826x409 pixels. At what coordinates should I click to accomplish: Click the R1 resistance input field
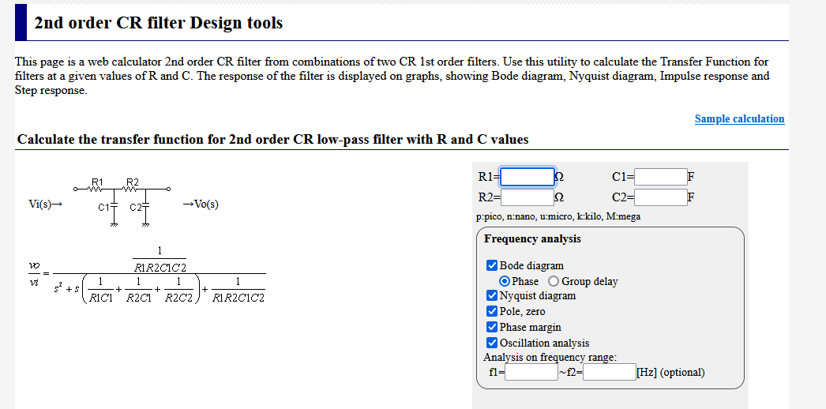[x=528, y=177]
